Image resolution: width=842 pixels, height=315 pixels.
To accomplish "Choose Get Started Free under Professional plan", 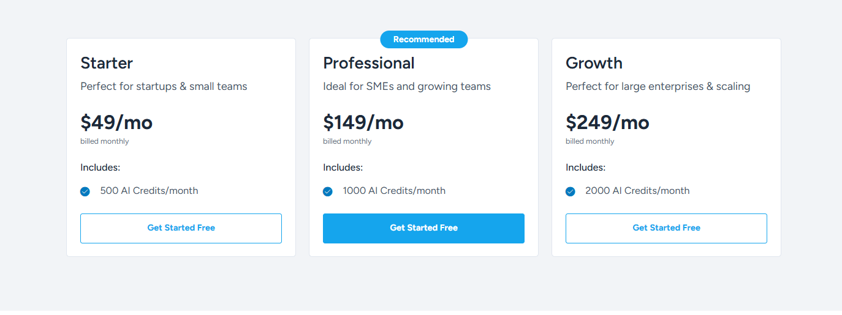I will point(423,228).
